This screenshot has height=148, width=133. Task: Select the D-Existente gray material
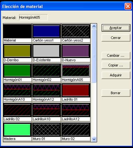(46, 51)
